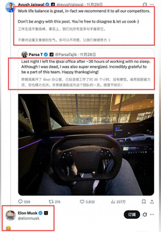Open the @elonmusk handle link
Image resolution: width=161 pixels, height=232 pixels.
pyautogui.click(x=29, y=218)
